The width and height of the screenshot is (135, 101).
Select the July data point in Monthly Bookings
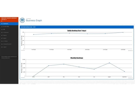click(x=94, y=69)
